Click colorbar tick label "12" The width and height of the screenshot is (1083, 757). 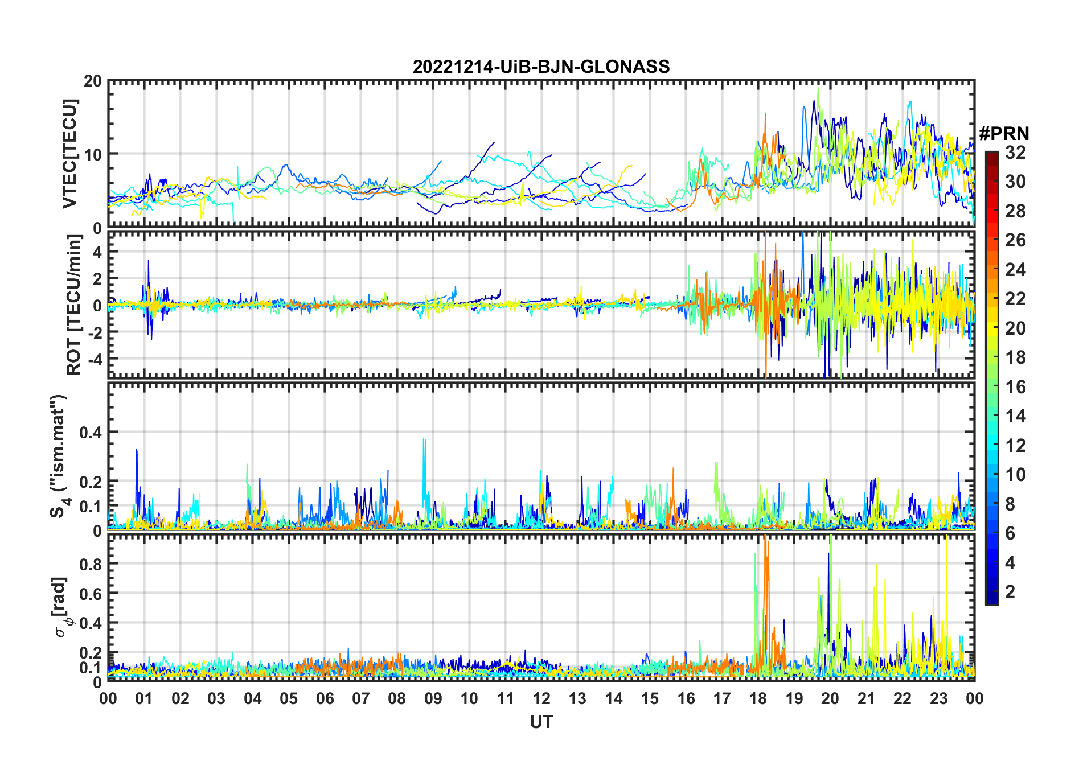1015,446
